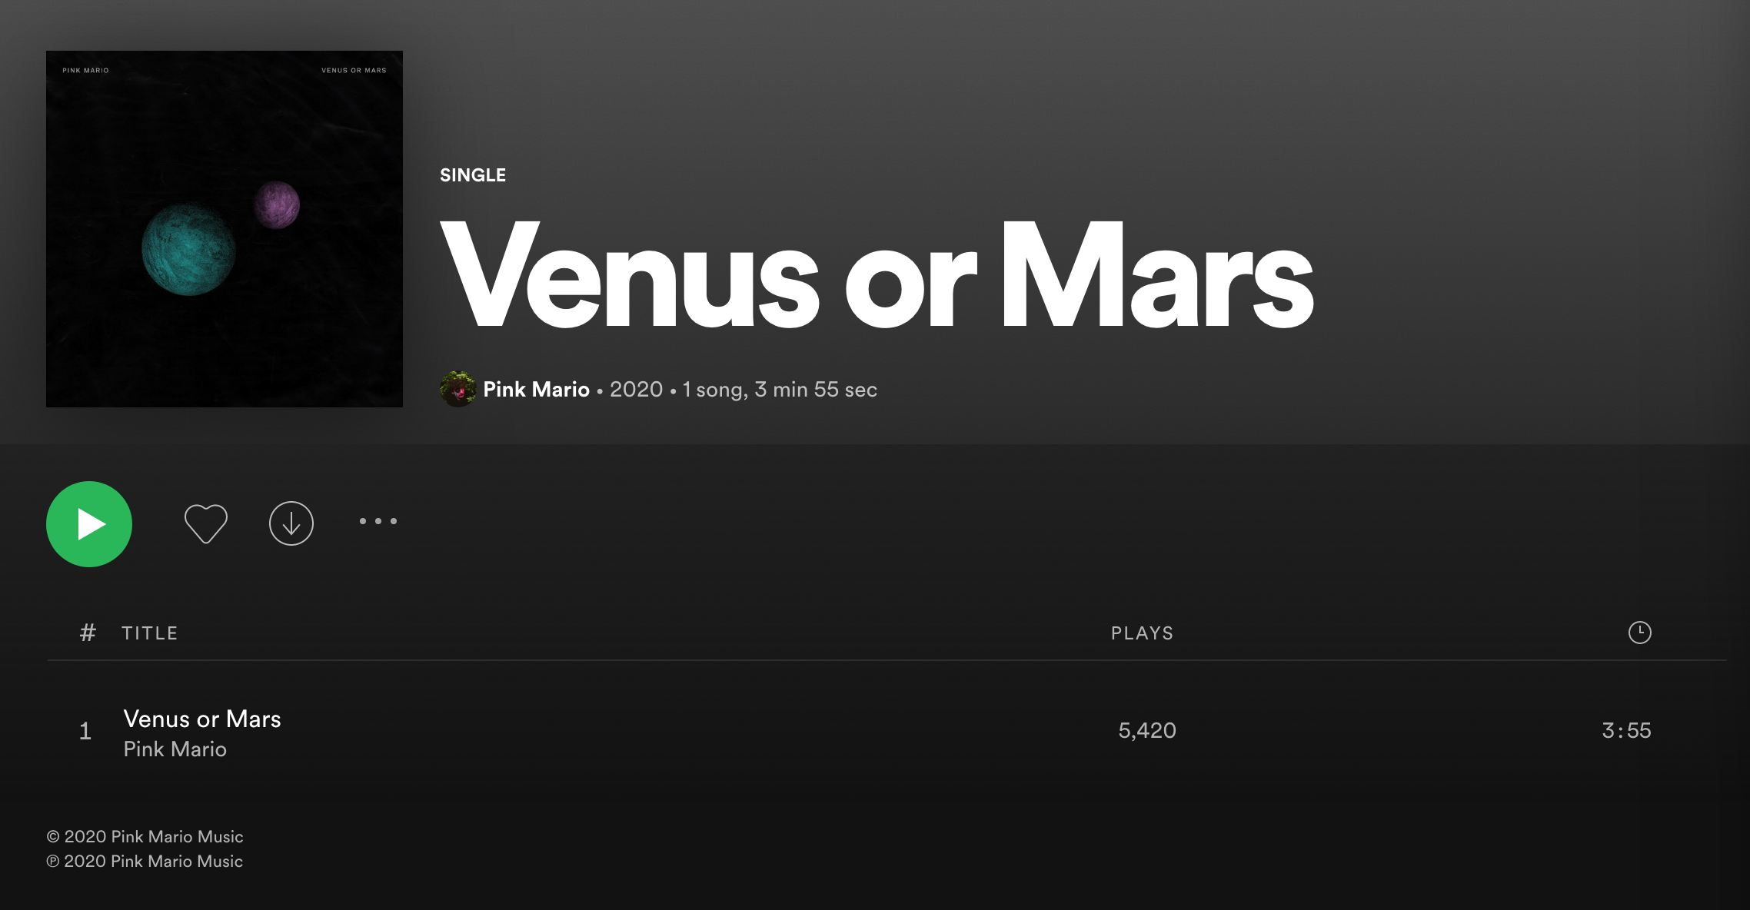Click the ℗ 2020 Pink Mario Music line

145,862
